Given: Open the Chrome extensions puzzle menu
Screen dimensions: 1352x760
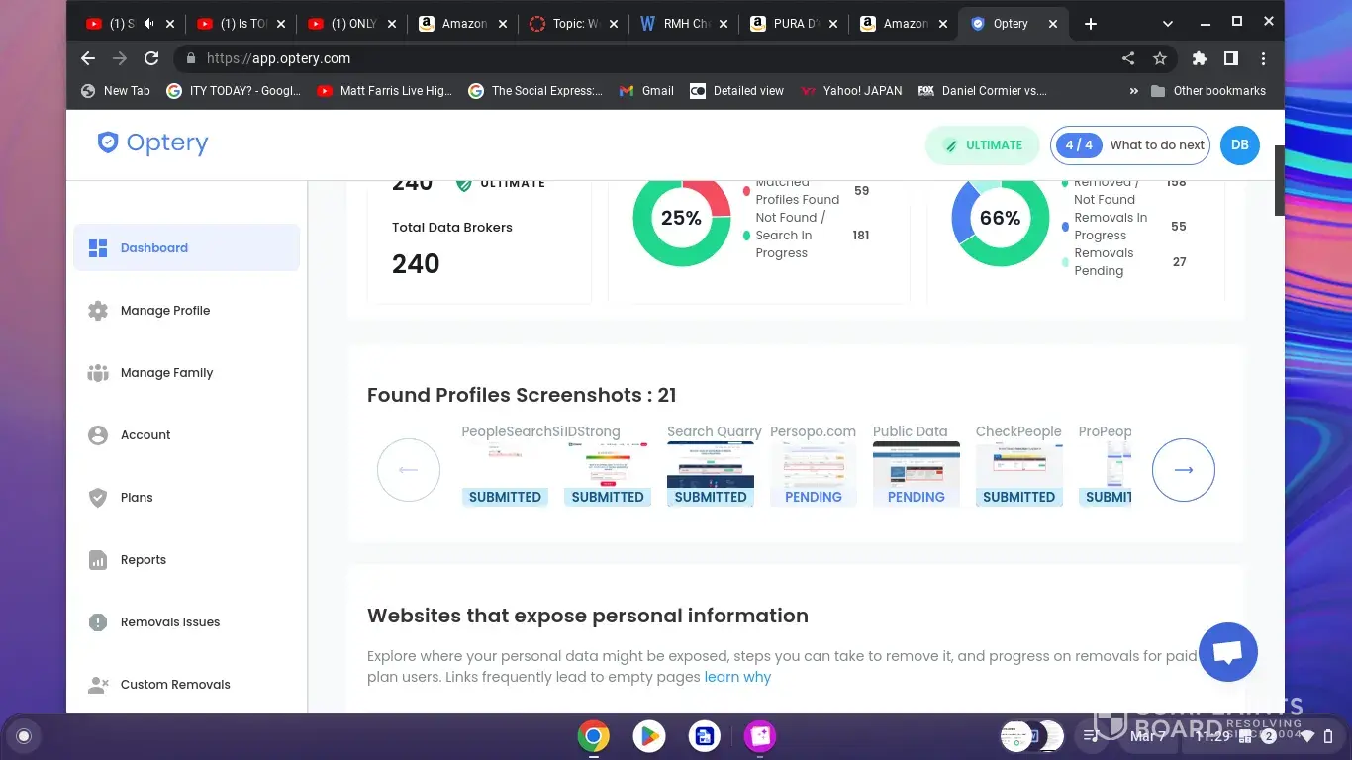Looking at the screenshot, I should coord(1200,58).
